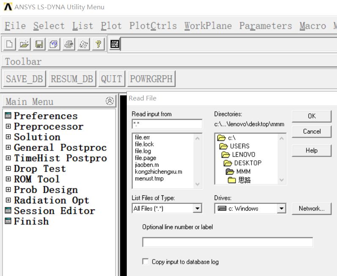Click the Open ANSYS File icon
The image size is (337, 276).
(x=24, y=44)
